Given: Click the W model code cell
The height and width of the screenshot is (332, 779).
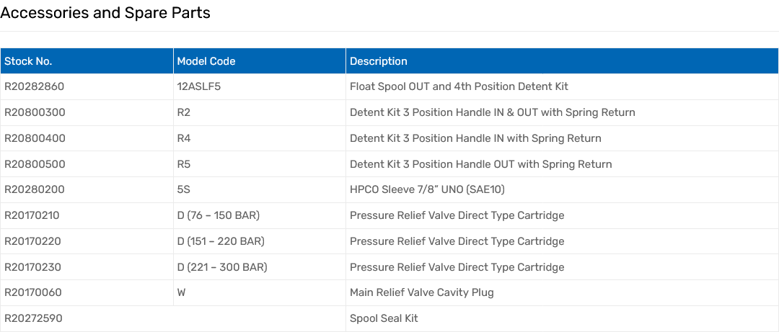Looking at the screenshot, I should (x=182, y=292).
